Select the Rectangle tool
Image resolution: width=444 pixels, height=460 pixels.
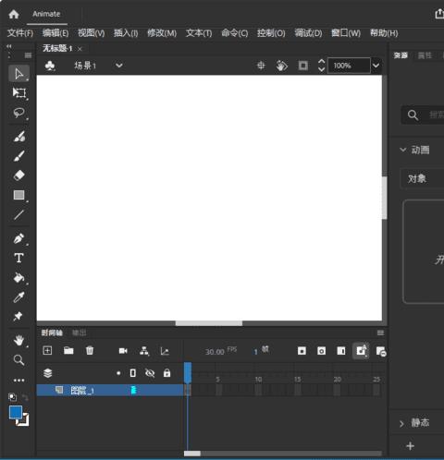point(18,195)
